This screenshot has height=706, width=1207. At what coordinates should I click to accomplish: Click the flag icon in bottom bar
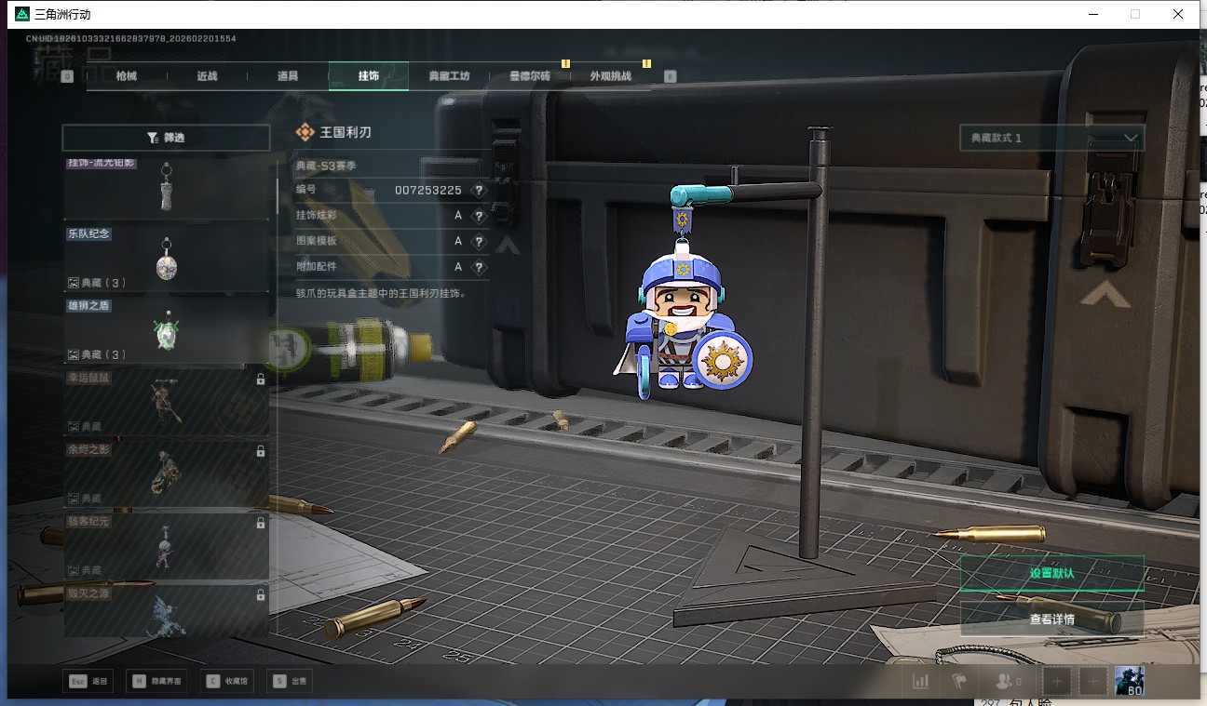[959, 681]
